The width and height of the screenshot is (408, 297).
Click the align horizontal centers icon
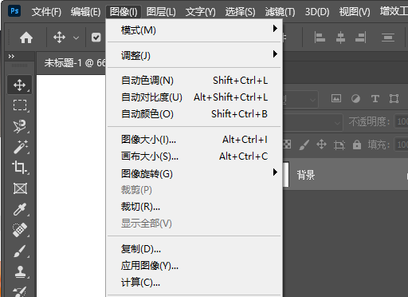click(340, 38)
